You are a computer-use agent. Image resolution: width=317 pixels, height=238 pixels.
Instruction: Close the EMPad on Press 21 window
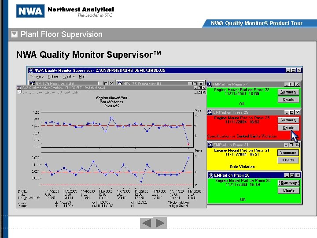click(297, 145)
